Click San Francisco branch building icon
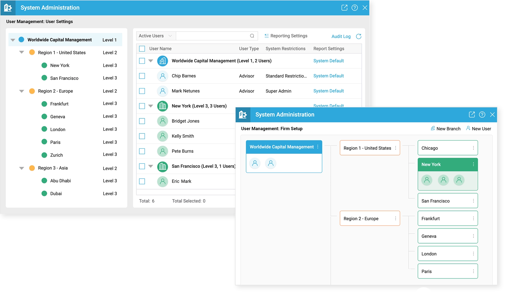The width and height of the screenshot is (505, 297). [163, 166]
